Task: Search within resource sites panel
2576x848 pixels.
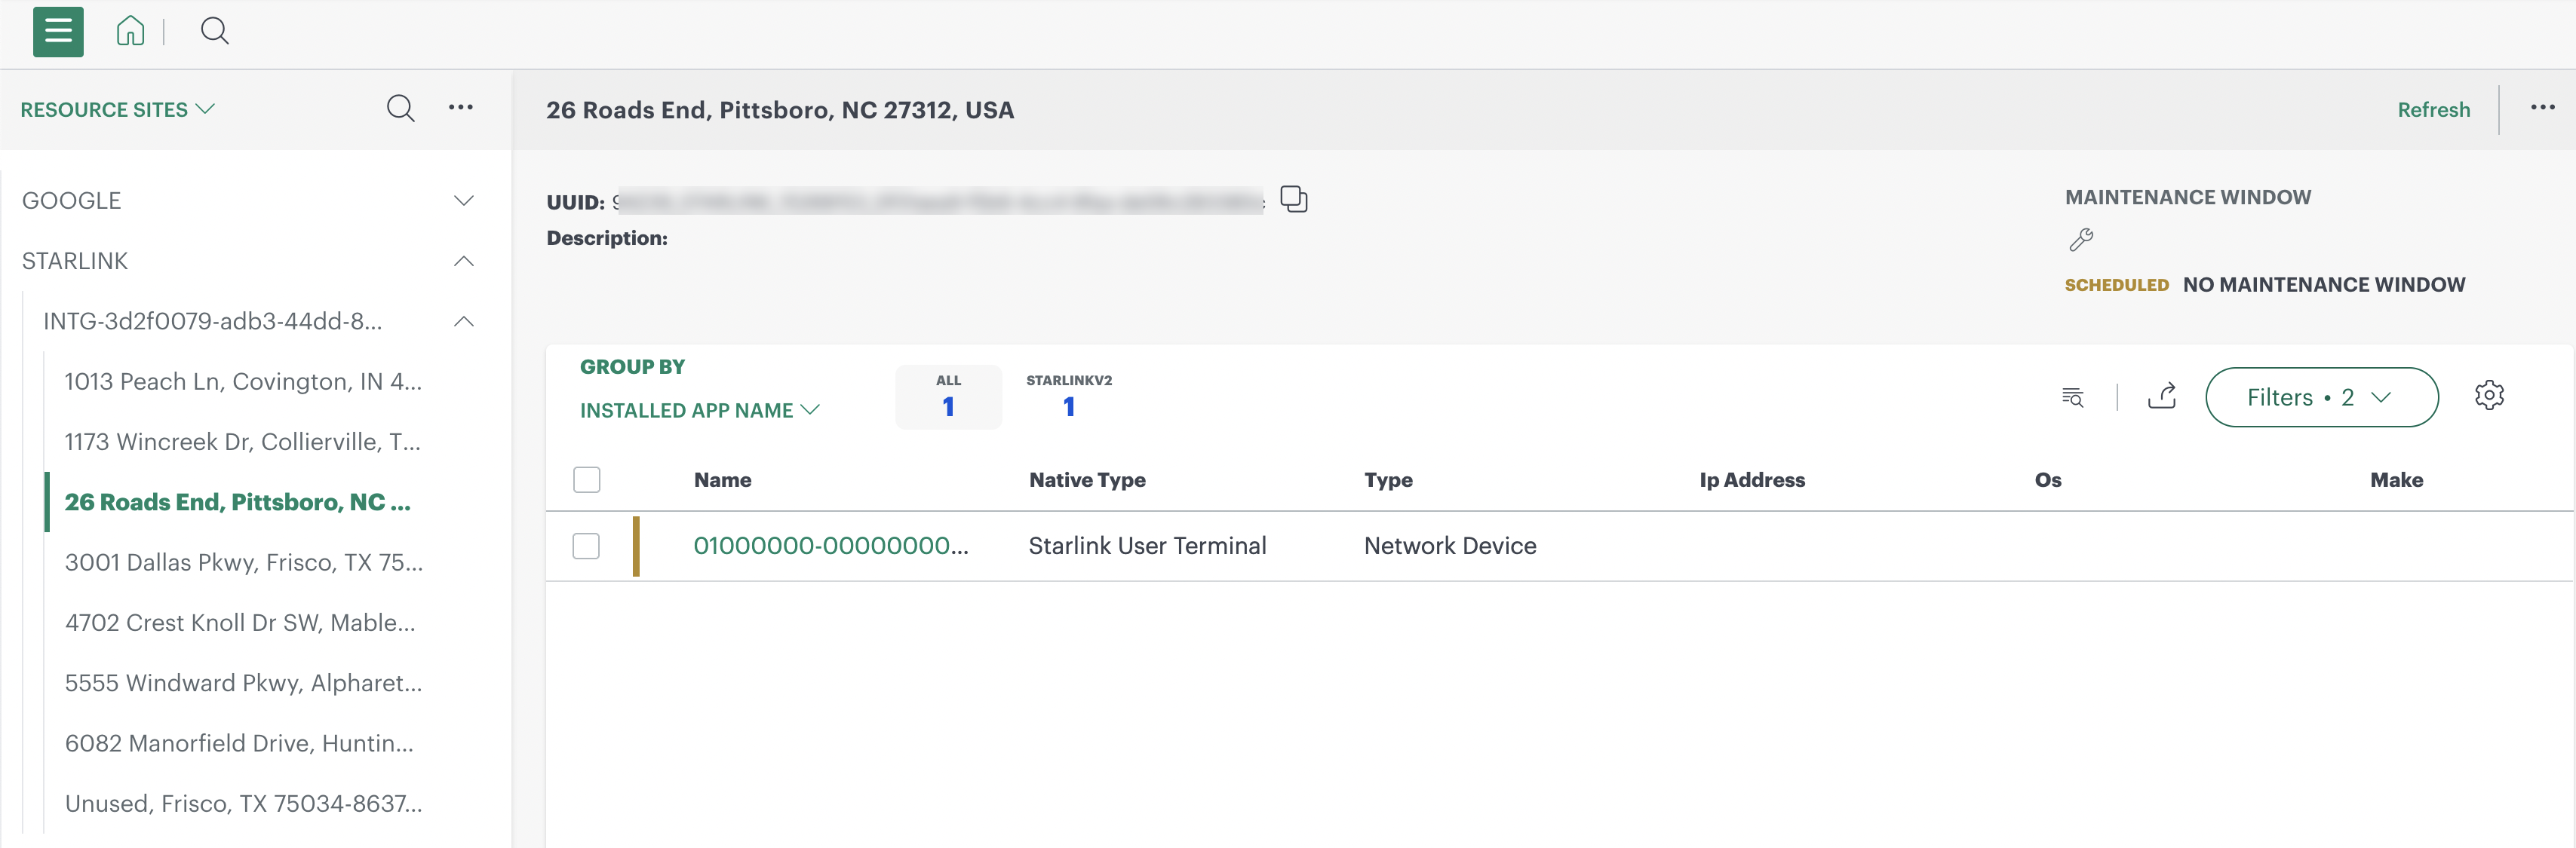Action: (400, 108)
